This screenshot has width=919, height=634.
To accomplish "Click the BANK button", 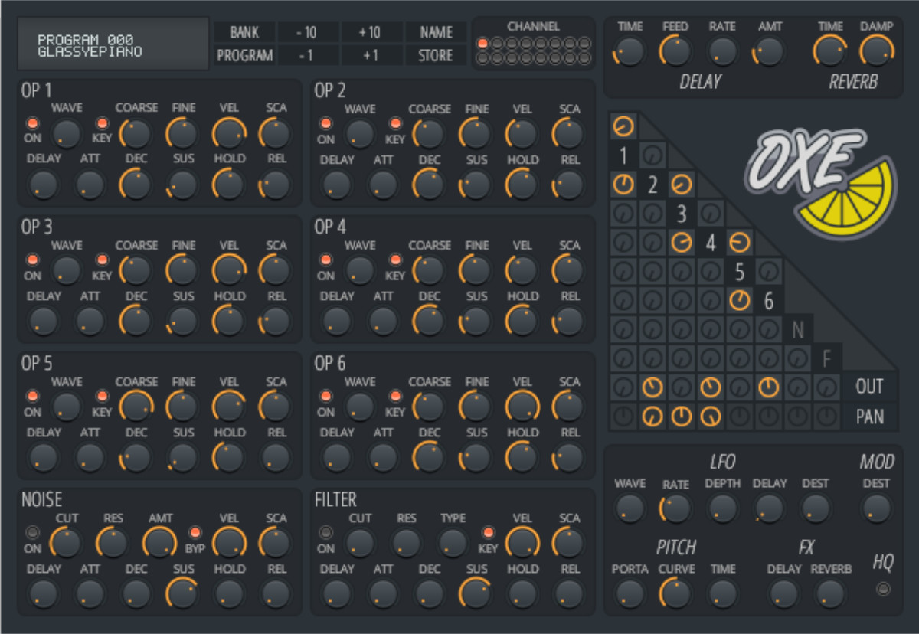I will (x=244, y=32).
